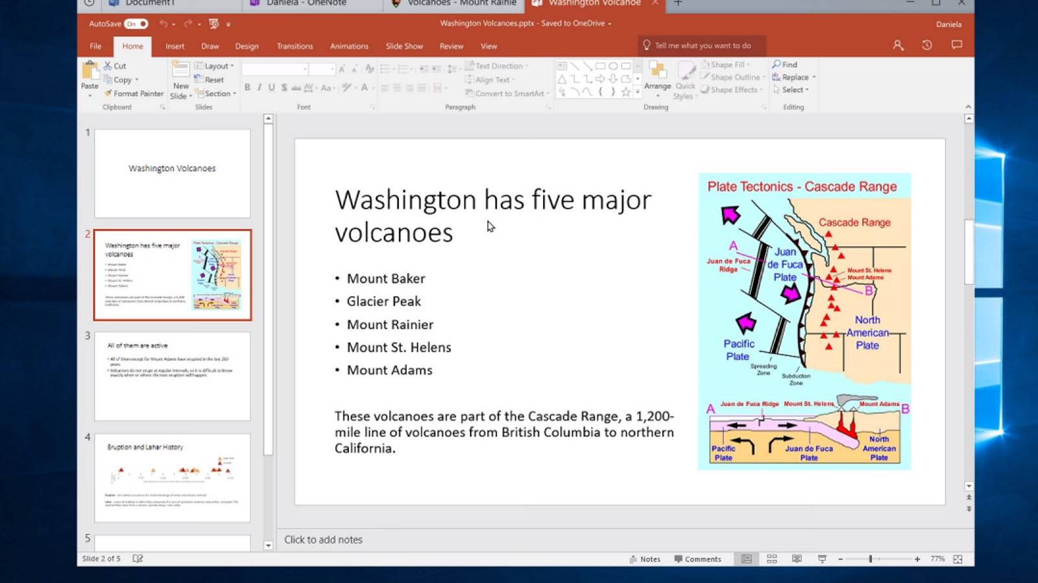Image resolution: width=1038 pixels, height=583 pixels.
Task: Open the Comments pane icon in the ribbon
Action: tap(956, 45)
